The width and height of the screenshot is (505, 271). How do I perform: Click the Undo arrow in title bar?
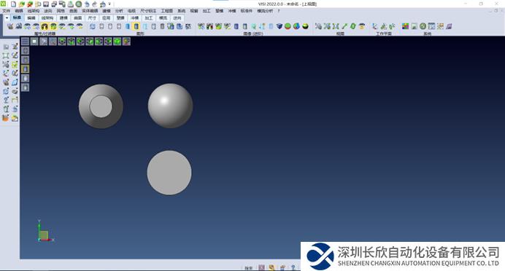tap(87, 4)
